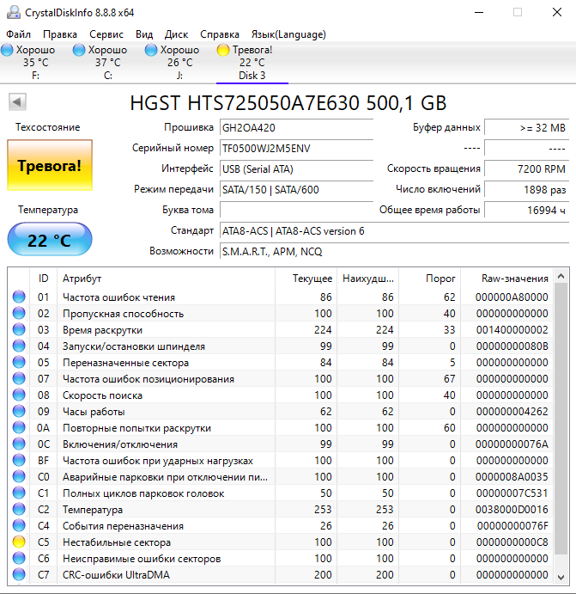Click raw value 0000000000C8
The height and width of the screenshot is (594, 576).
pos(512,542)
